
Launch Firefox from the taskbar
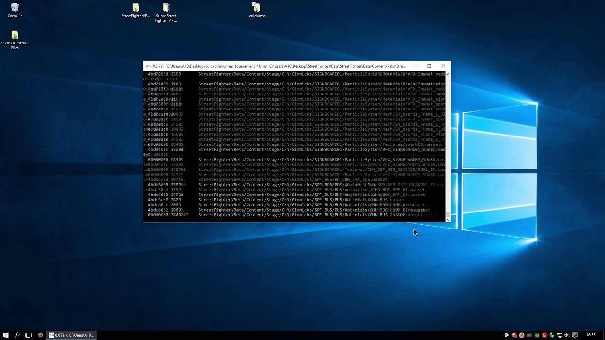coord(40,335)
